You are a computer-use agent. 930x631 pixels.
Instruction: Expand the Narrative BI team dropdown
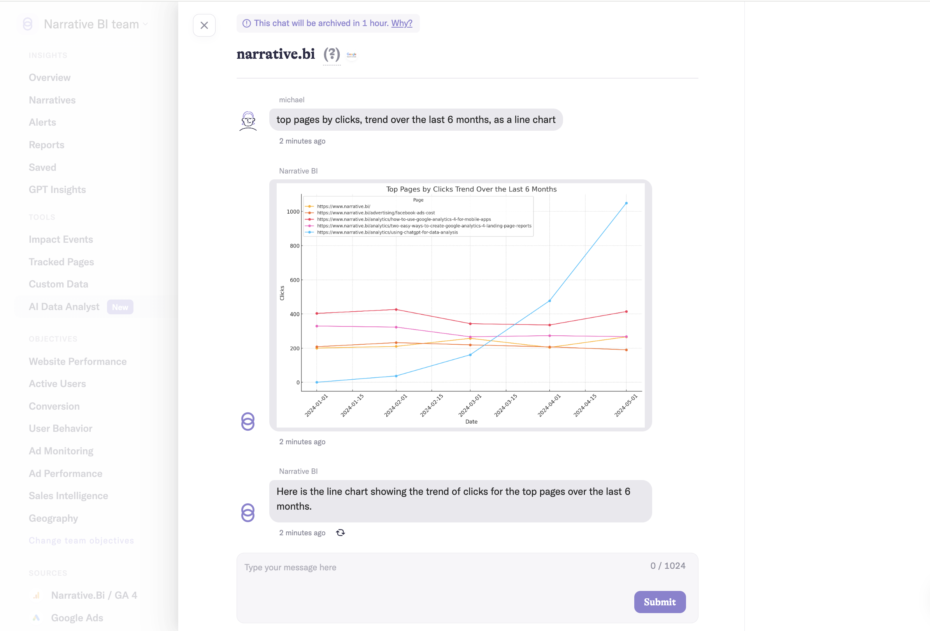[96, 24]
